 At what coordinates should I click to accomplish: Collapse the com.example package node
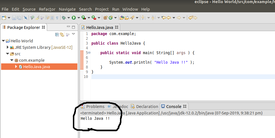pyautogui.click(x=12, y=60)
